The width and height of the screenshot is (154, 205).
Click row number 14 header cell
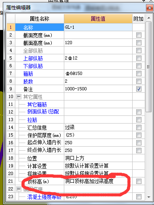point(11,127)
